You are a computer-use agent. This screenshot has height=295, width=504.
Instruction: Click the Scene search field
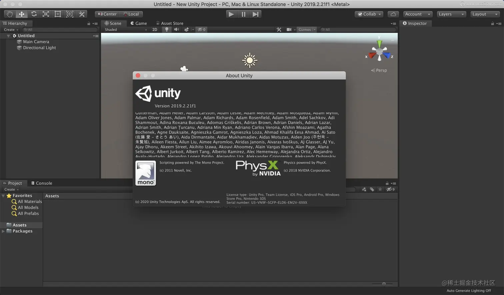(x=358, y=30)
